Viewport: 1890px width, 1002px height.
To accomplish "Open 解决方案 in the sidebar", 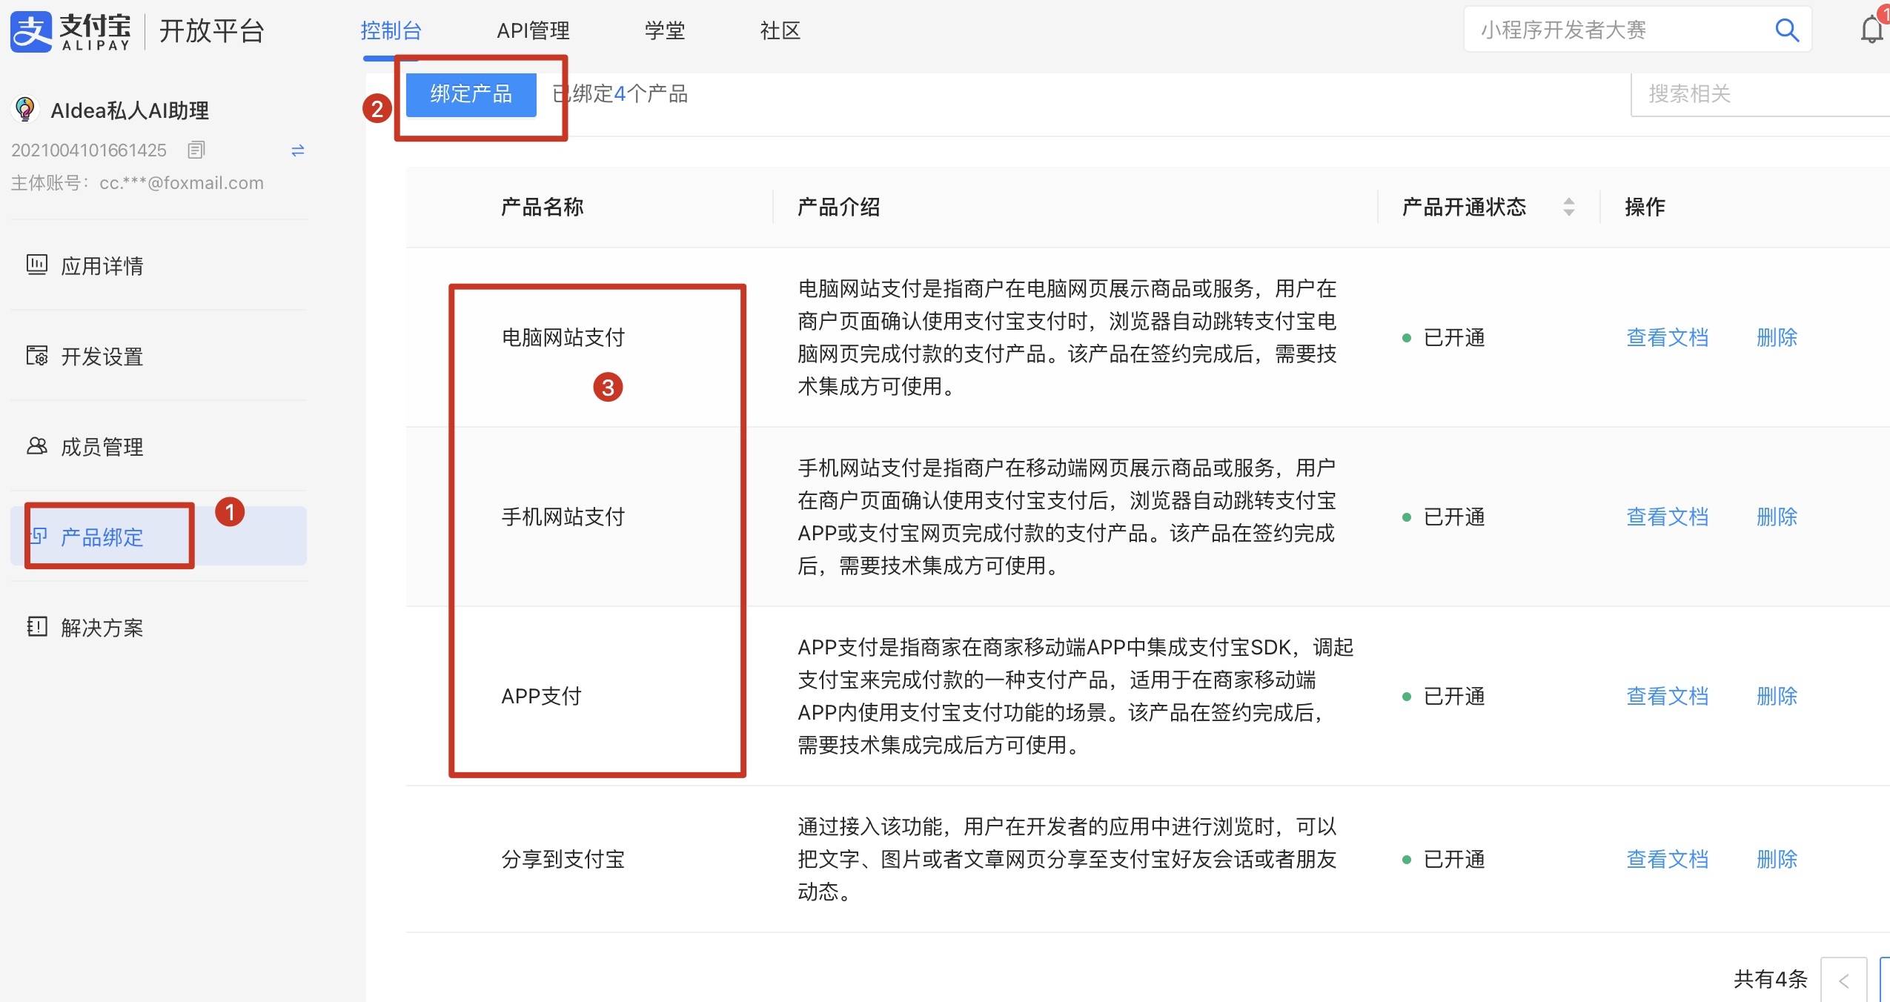I will point(102,628).
